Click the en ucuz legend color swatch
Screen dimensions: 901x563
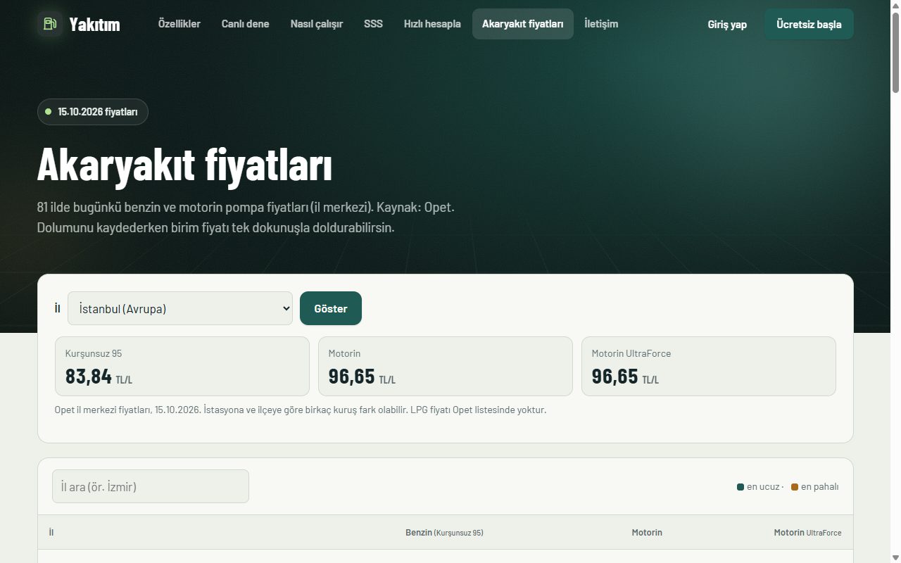click(741, 487)
